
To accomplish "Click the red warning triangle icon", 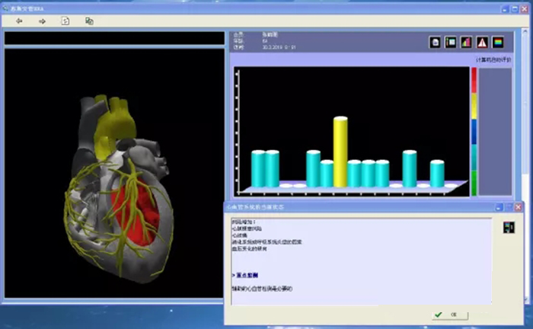I will pyautogui.click(x=482, y=42).
